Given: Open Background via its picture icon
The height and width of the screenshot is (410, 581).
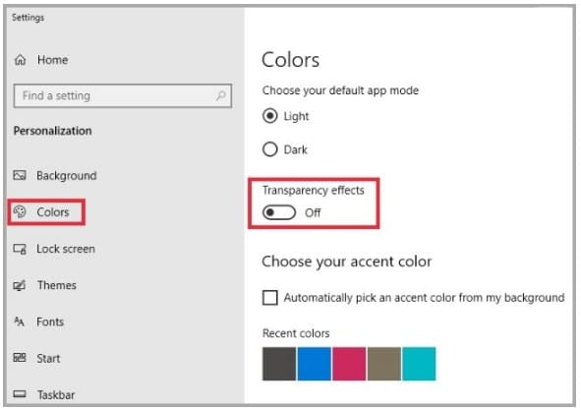Looking at the screenshot, I should tap(20, 175).
